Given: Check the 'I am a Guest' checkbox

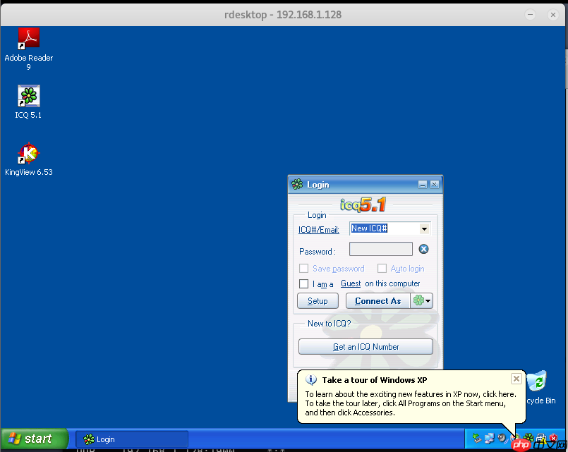Looking at the screenshot, I should (304, 284).
